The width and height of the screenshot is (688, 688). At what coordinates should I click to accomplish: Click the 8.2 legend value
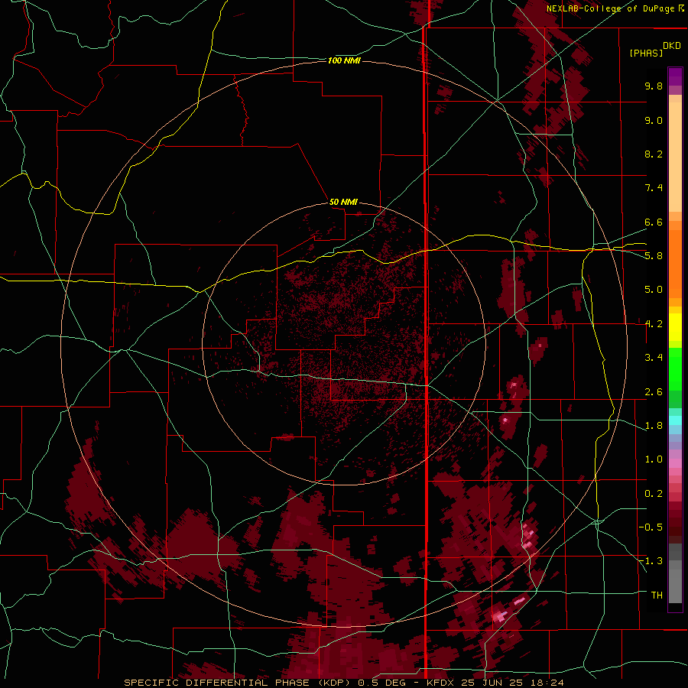click(x=654, y=154)
